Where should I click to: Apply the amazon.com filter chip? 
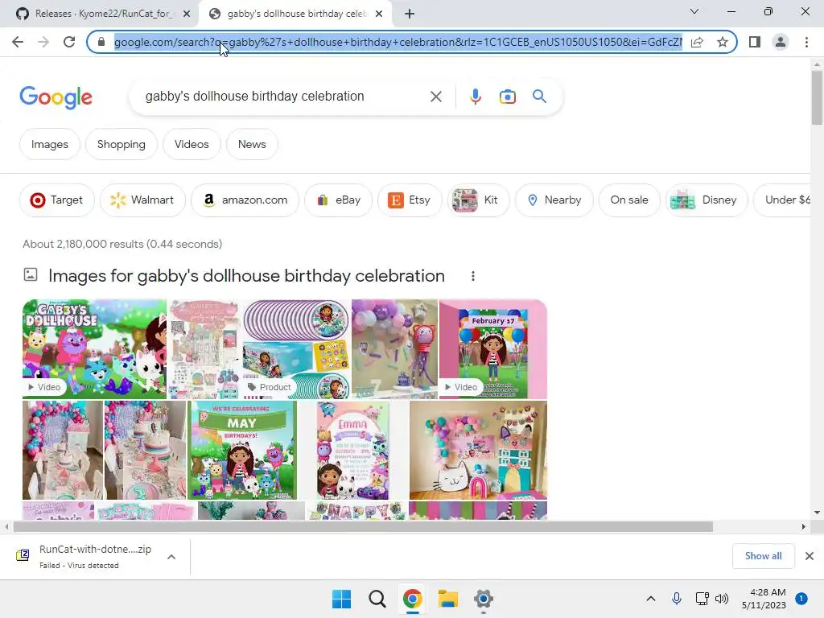(245, 200)
